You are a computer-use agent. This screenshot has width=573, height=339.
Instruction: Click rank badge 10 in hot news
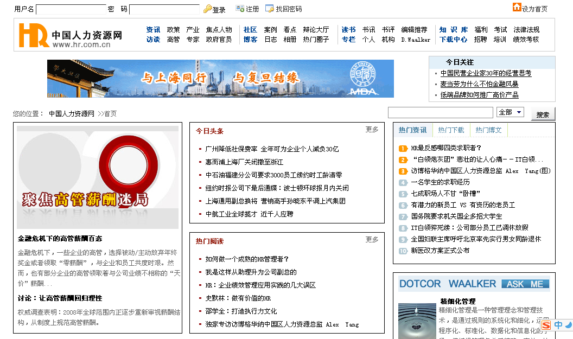403,251
